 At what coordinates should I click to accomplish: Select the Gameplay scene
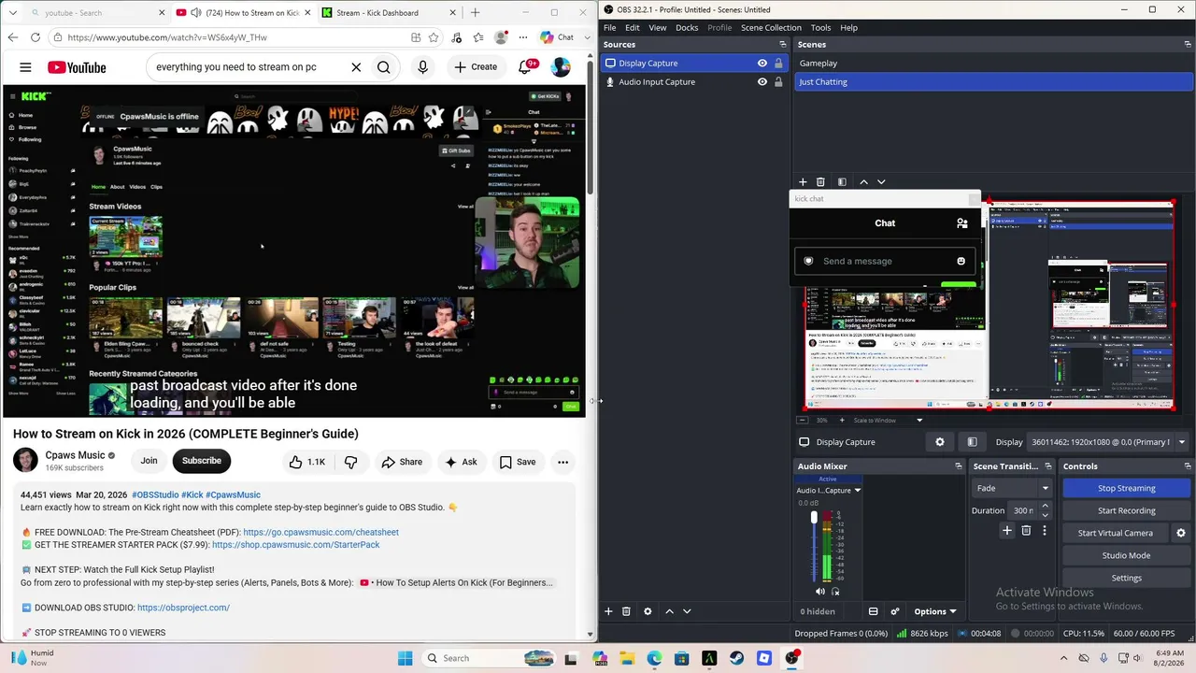coord(994,64)
